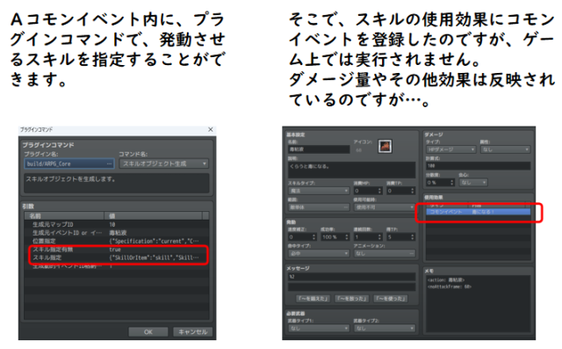562x349 pixels.
Task: Select the 生成元マップID argument row
Action: point(117,224)
